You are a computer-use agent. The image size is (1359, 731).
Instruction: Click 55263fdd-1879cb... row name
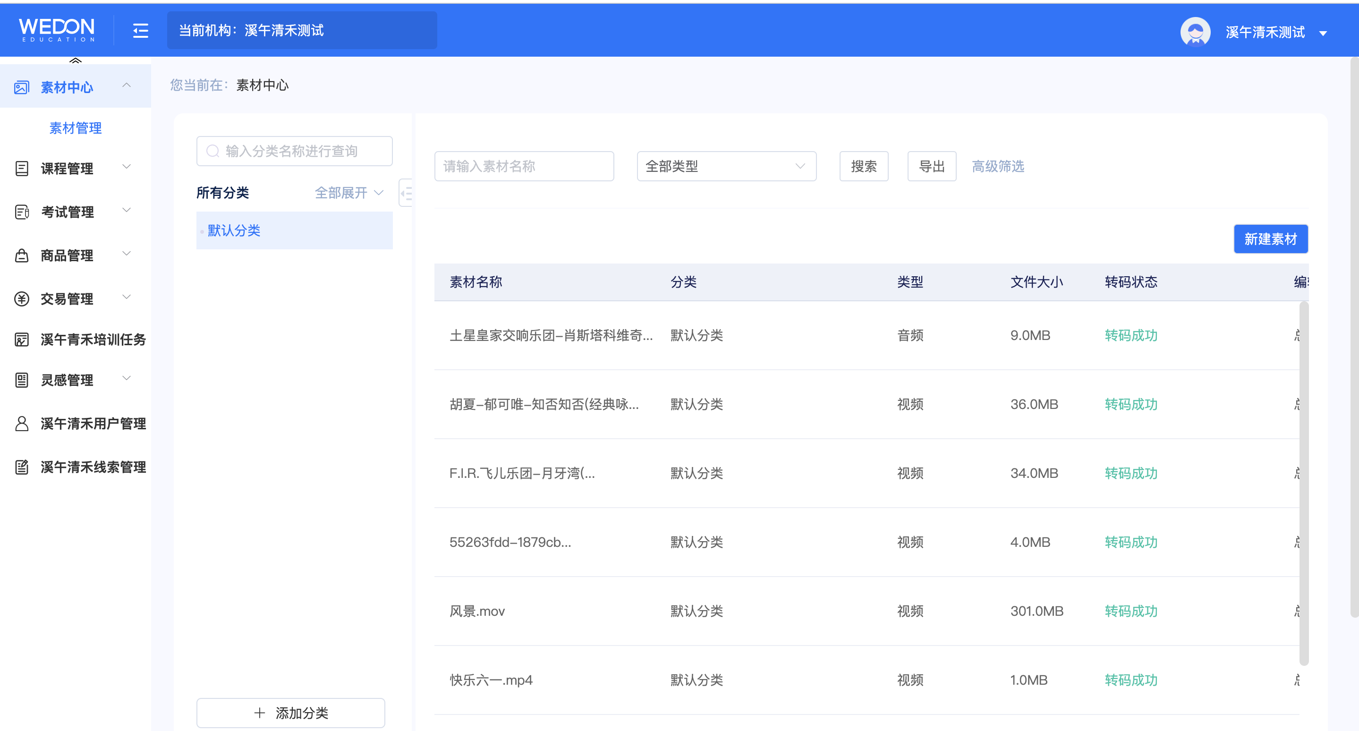point(510,542)
